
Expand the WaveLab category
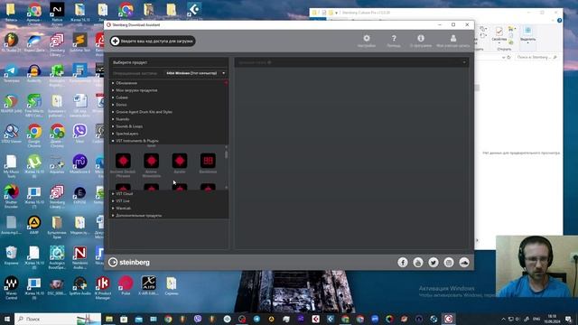[123, 209]
